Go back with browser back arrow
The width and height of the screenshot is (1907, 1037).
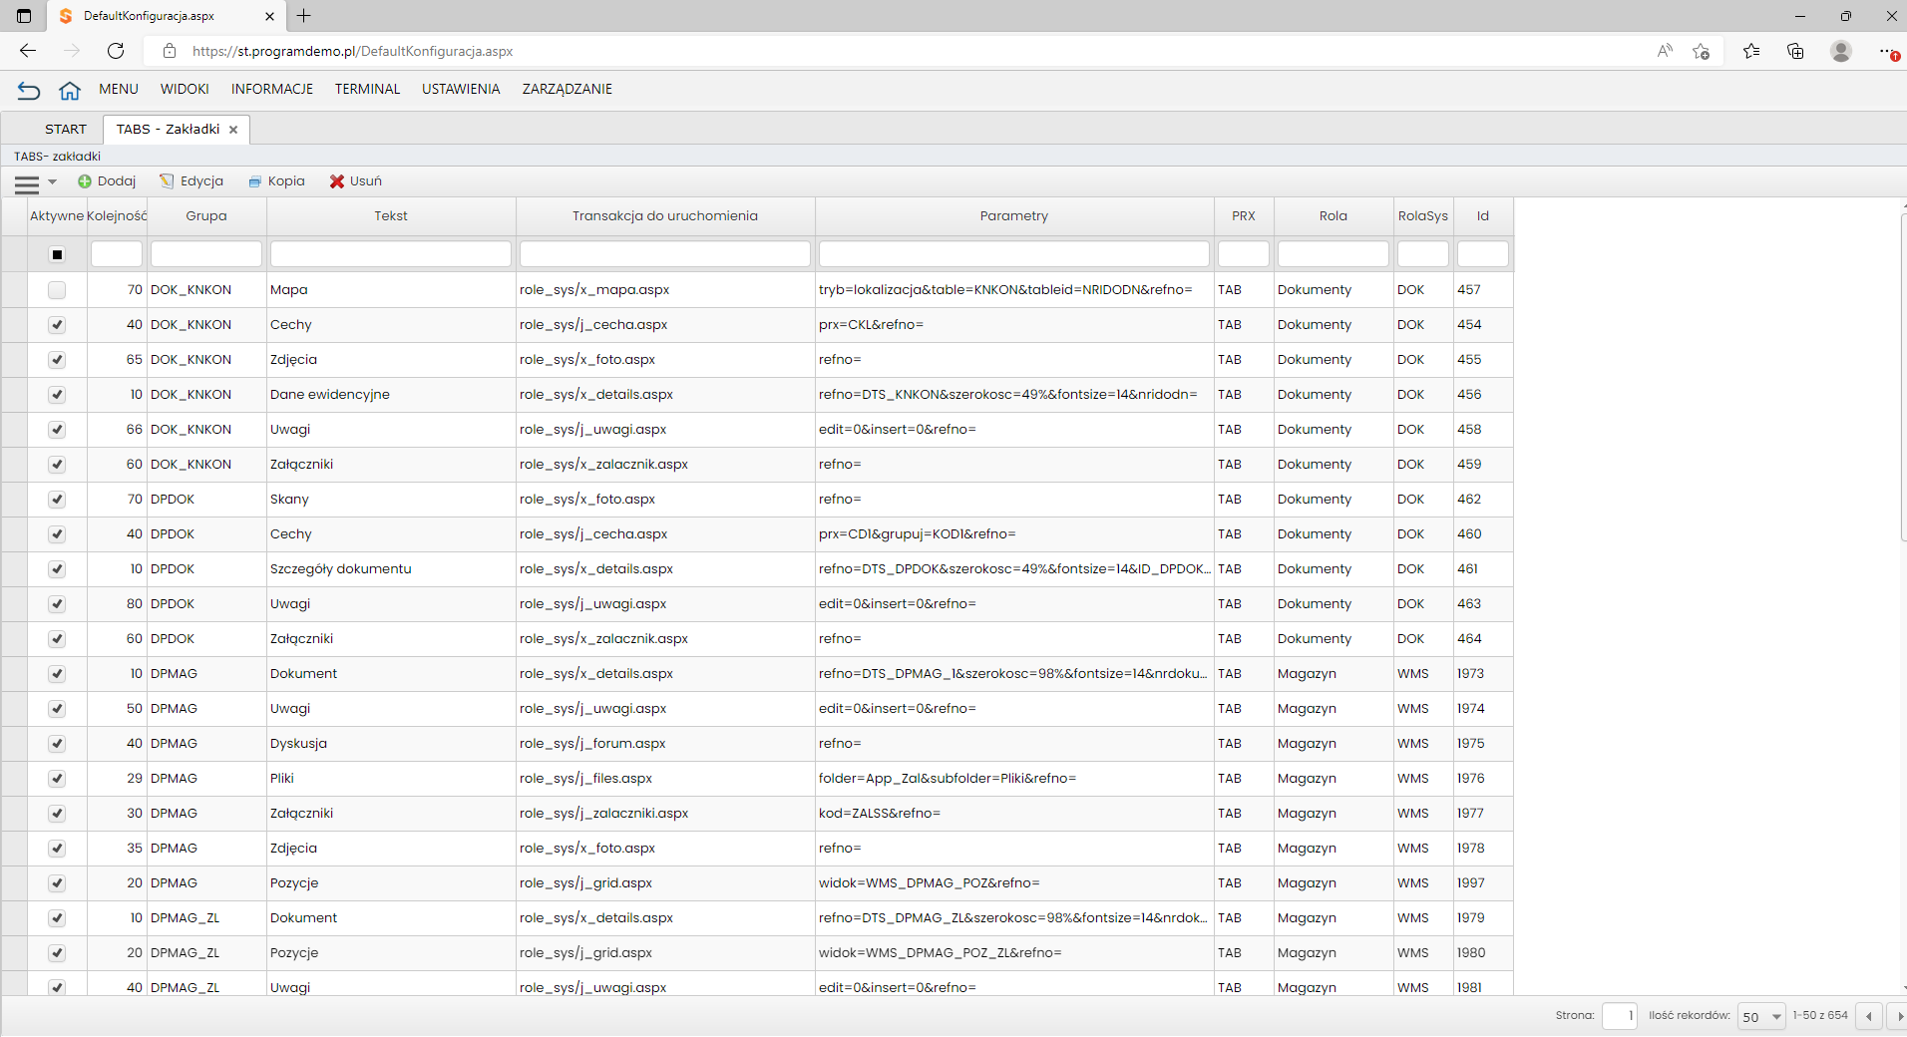pos(28,51)
